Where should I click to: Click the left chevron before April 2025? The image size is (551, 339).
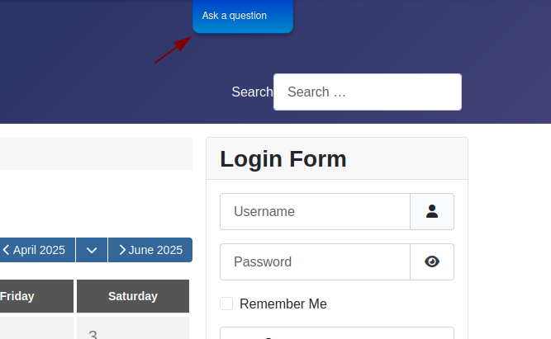tap(6, 250)
